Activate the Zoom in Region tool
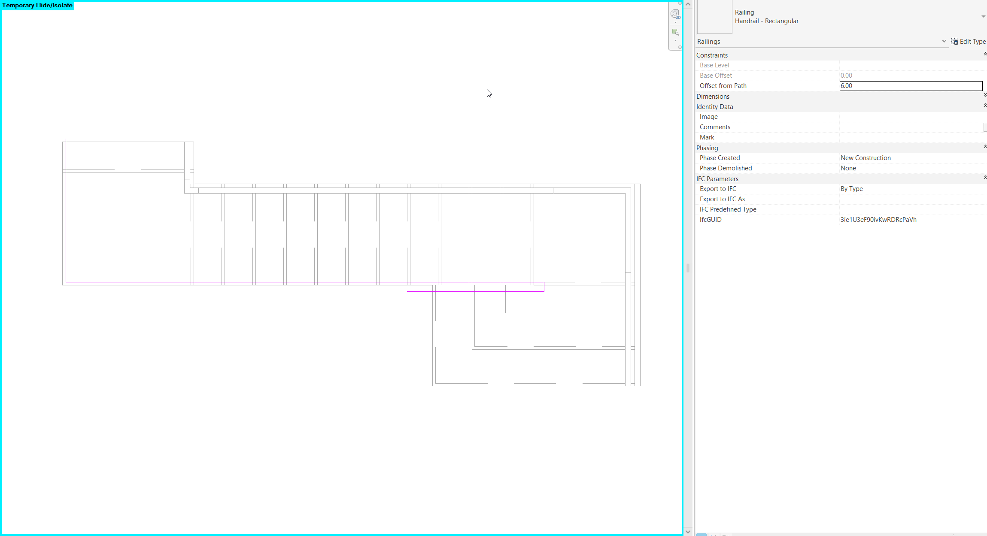Viewport: 987px width, 536px height. tap(675, 32)
